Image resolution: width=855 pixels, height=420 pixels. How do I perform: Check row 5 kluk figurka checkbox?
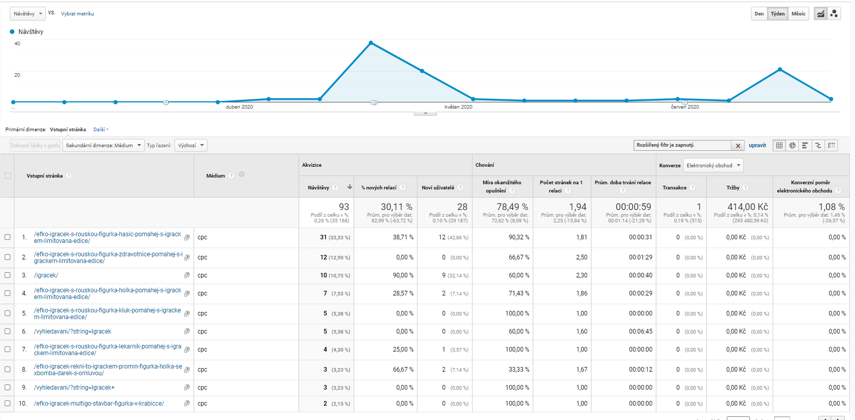[x=8, y=313]
